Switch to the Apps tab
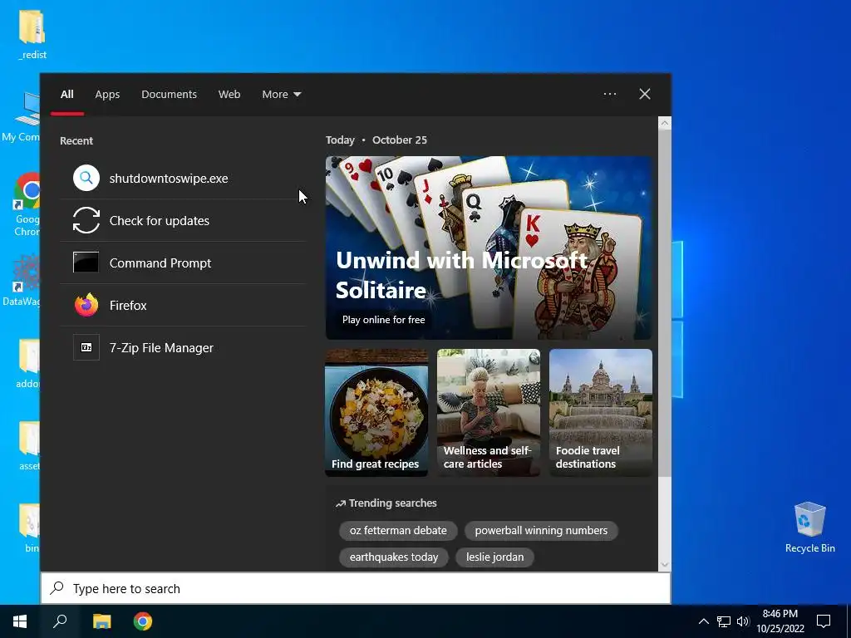This screenshot has height=638, width=851. coord(107,94)
